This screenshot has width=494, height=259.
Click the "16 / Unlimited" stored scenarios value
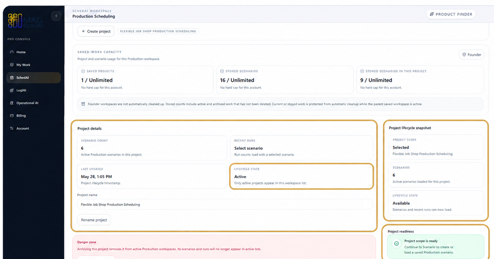pyautogui.click(x=237, y=80)
